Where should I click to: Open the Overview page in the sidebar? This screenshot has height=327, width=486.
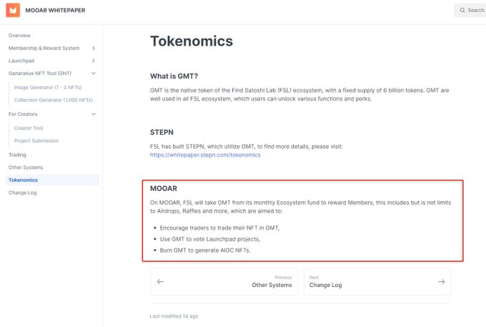[x=19, y=35]
